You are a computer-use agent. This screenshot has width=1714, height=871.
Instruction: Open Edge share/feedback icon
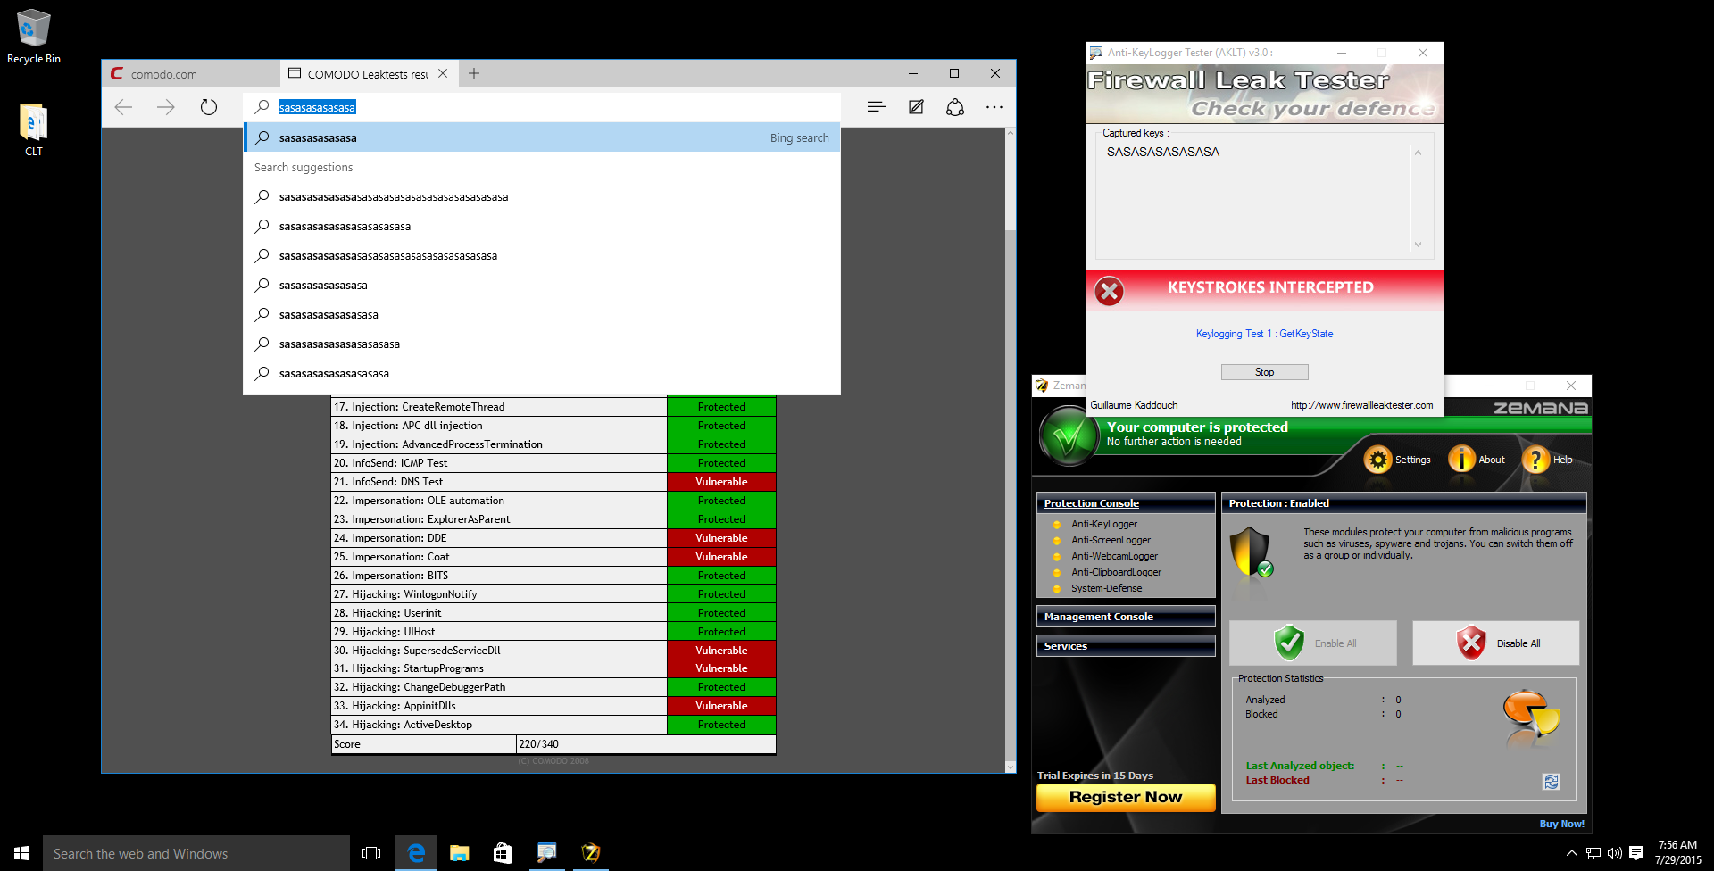coord(955,107)
